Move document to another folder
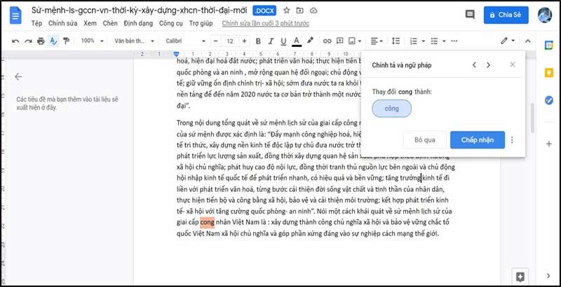Screen dimensions: 561x287 (x=300, y=10)
